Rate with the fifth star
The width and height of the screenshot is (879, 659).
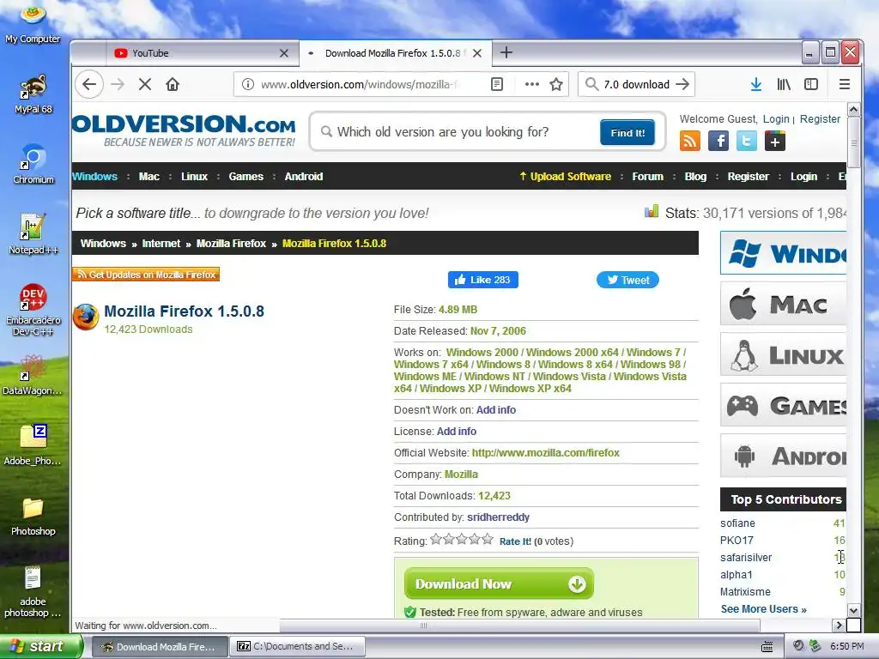tap(488, 539)
